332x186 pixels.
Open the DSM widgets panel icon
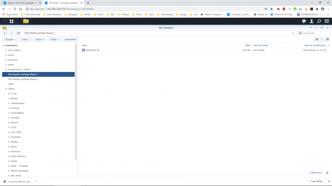pos(327,21)
